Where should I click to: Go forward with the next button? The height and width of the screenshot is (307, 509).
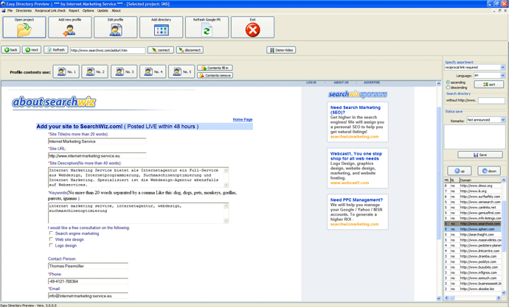point(32,50)
